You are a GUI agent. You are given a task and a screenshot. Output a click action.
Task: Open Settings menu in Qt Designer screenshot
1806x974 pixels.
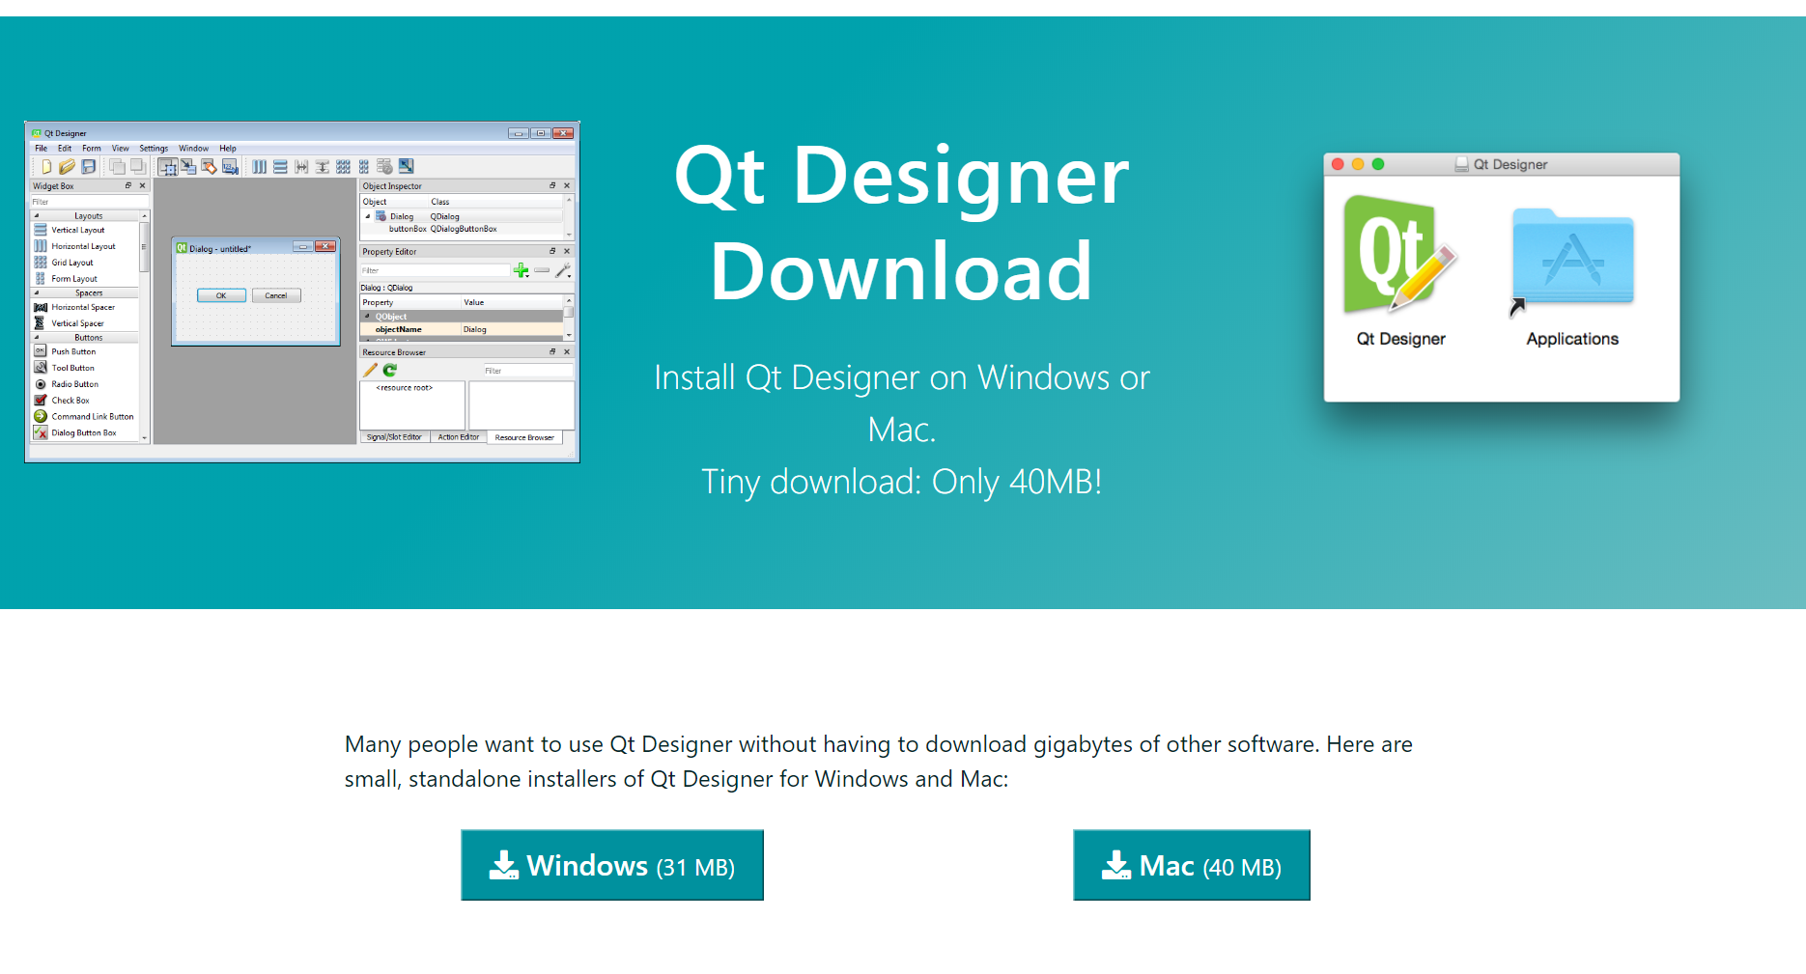pyautogui.click(x=154, y=149)
